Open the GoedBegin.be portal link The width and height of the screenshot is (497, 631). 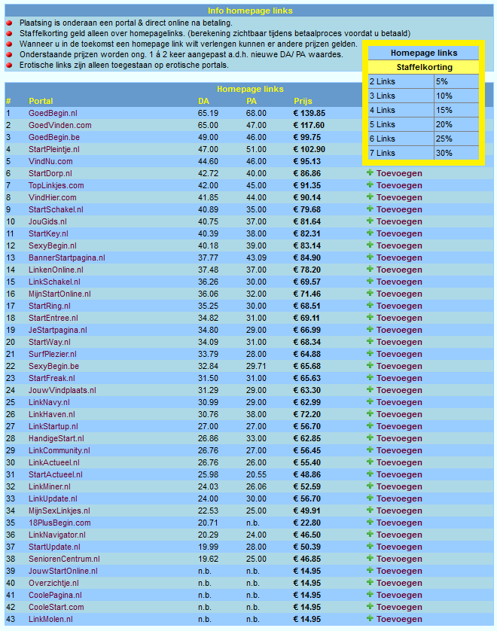coord(54,137)
